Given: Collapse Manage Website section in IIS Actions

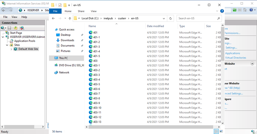Looking at the screenshot, I should [252, 63].
